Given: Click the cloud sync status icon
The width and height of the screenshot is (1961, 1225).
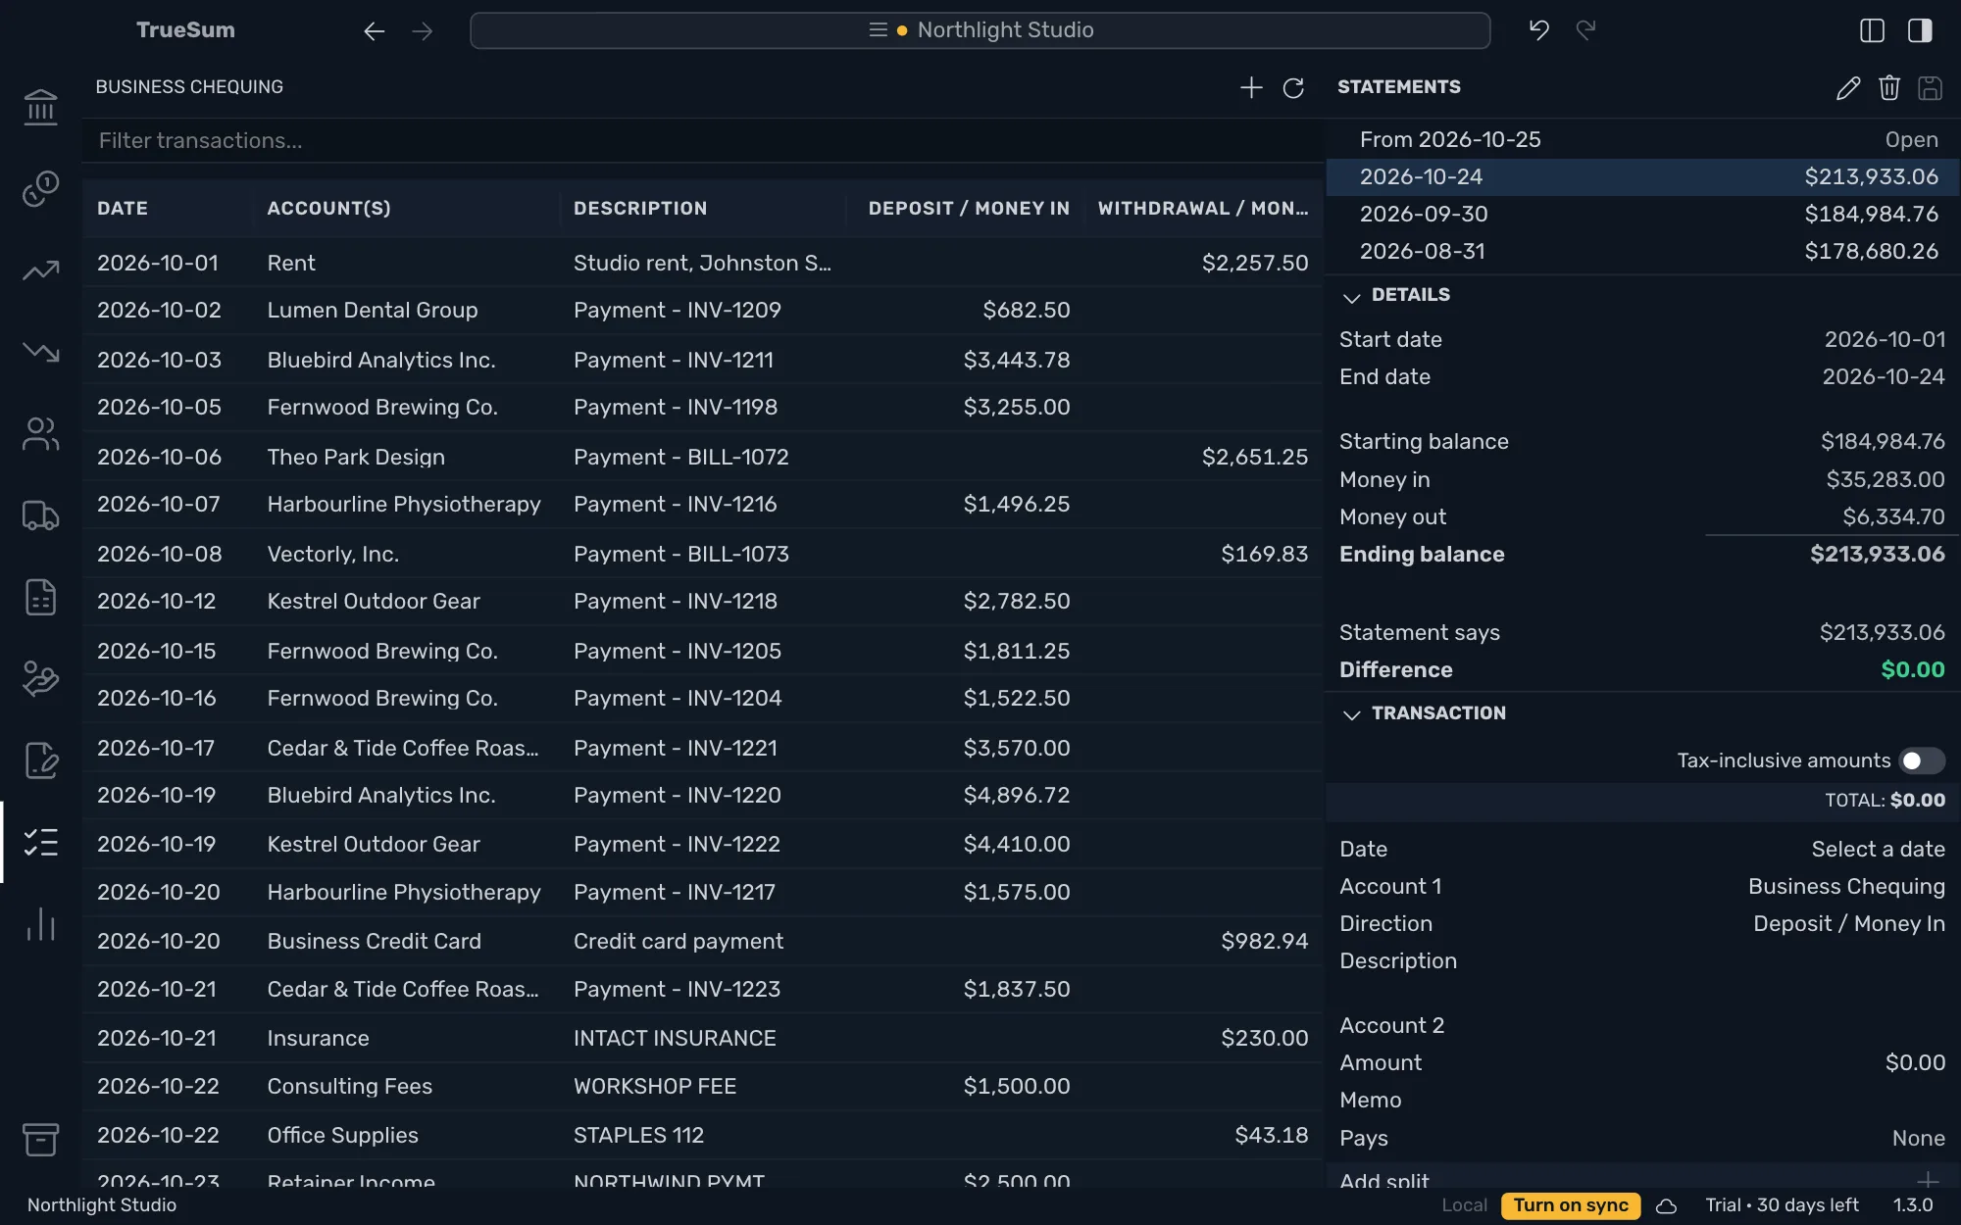Looking at the screenshot, I should [x=1666, y=1205].
